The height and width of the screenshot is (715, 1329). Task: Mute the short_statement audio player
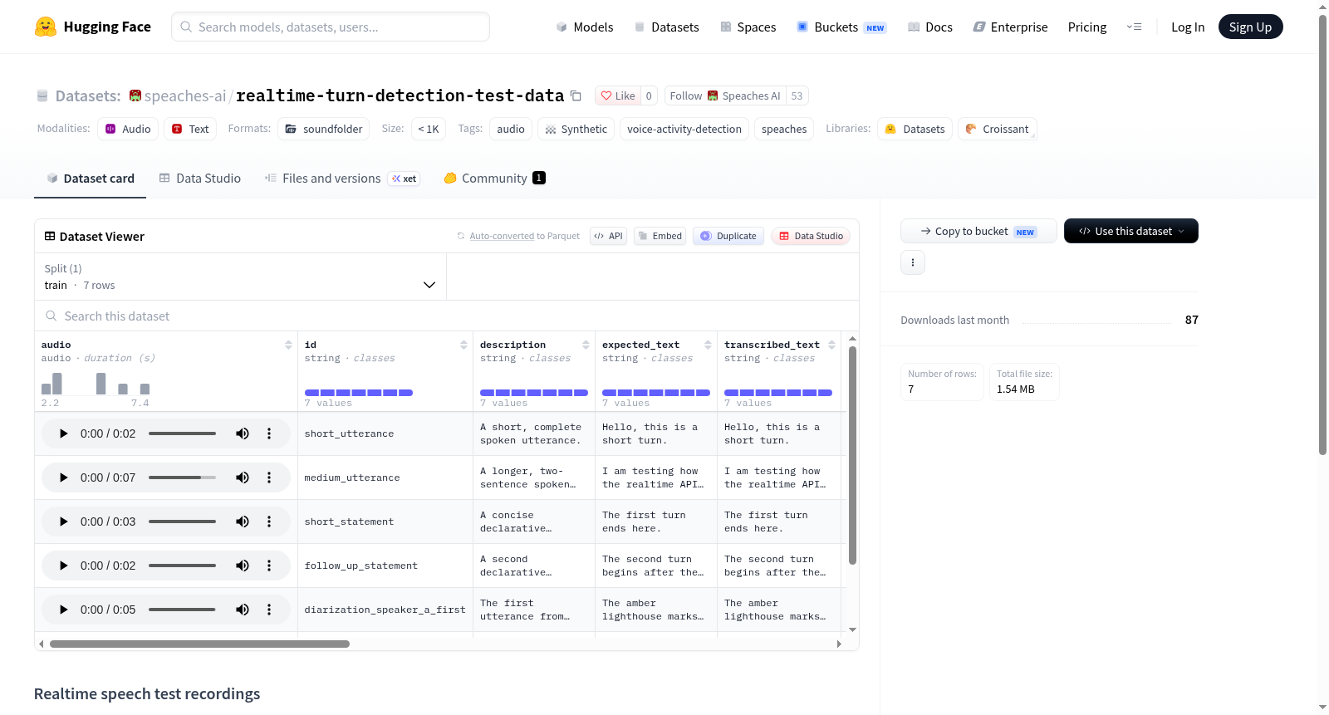[x=243, y=522]
